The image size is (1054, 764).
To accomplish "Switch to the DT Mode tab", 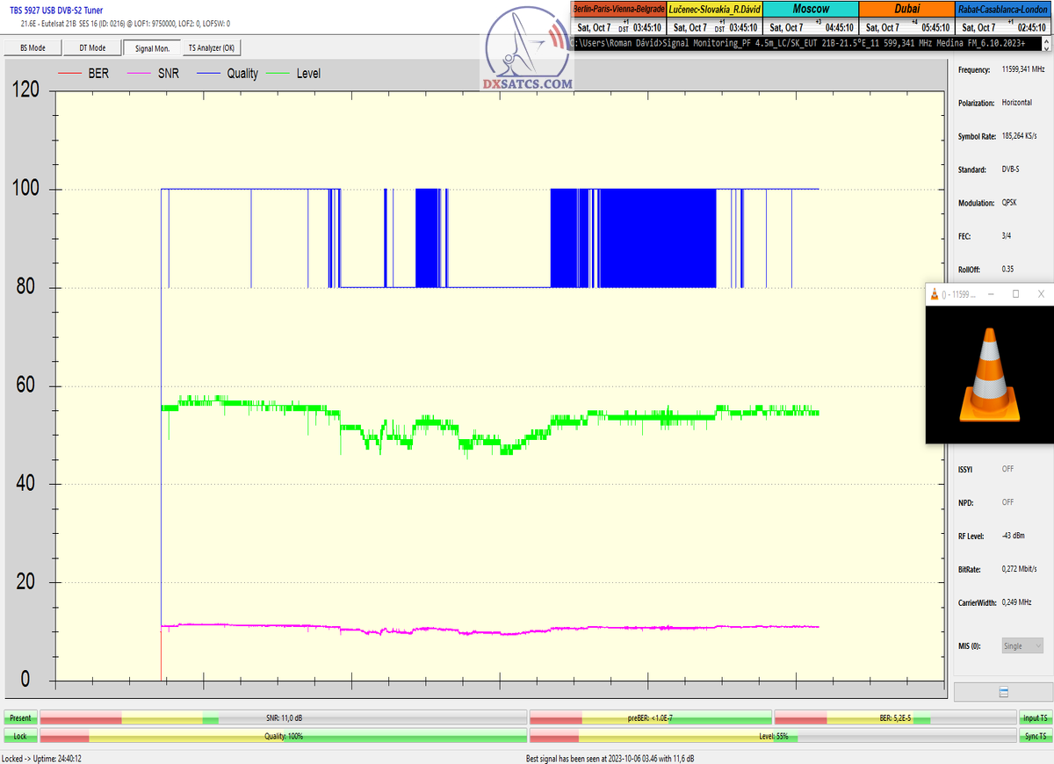I will click(91, 48).
